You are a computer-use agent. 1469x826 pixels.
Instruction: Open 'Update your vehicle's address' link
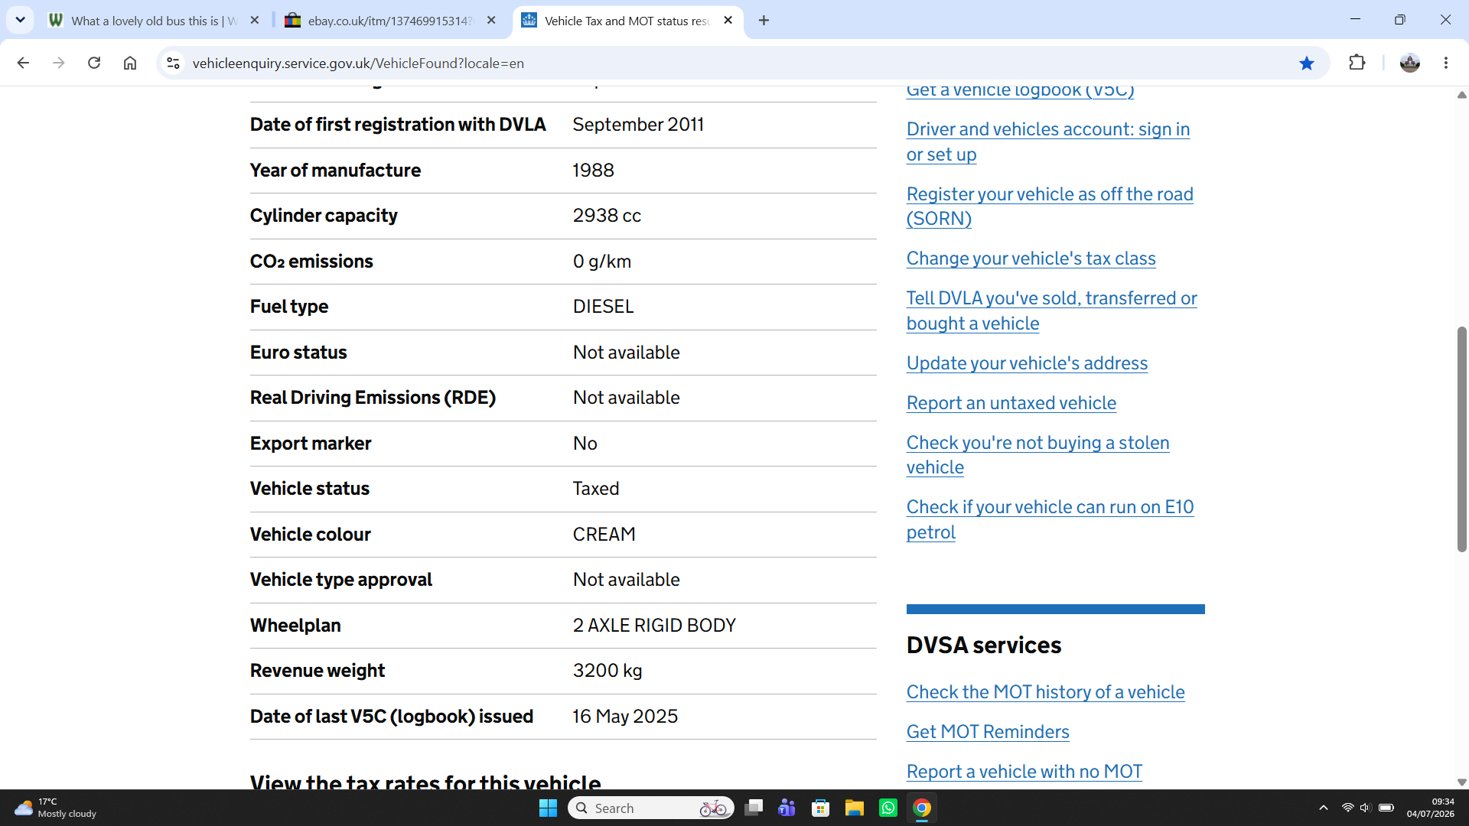pos(1027,363)
